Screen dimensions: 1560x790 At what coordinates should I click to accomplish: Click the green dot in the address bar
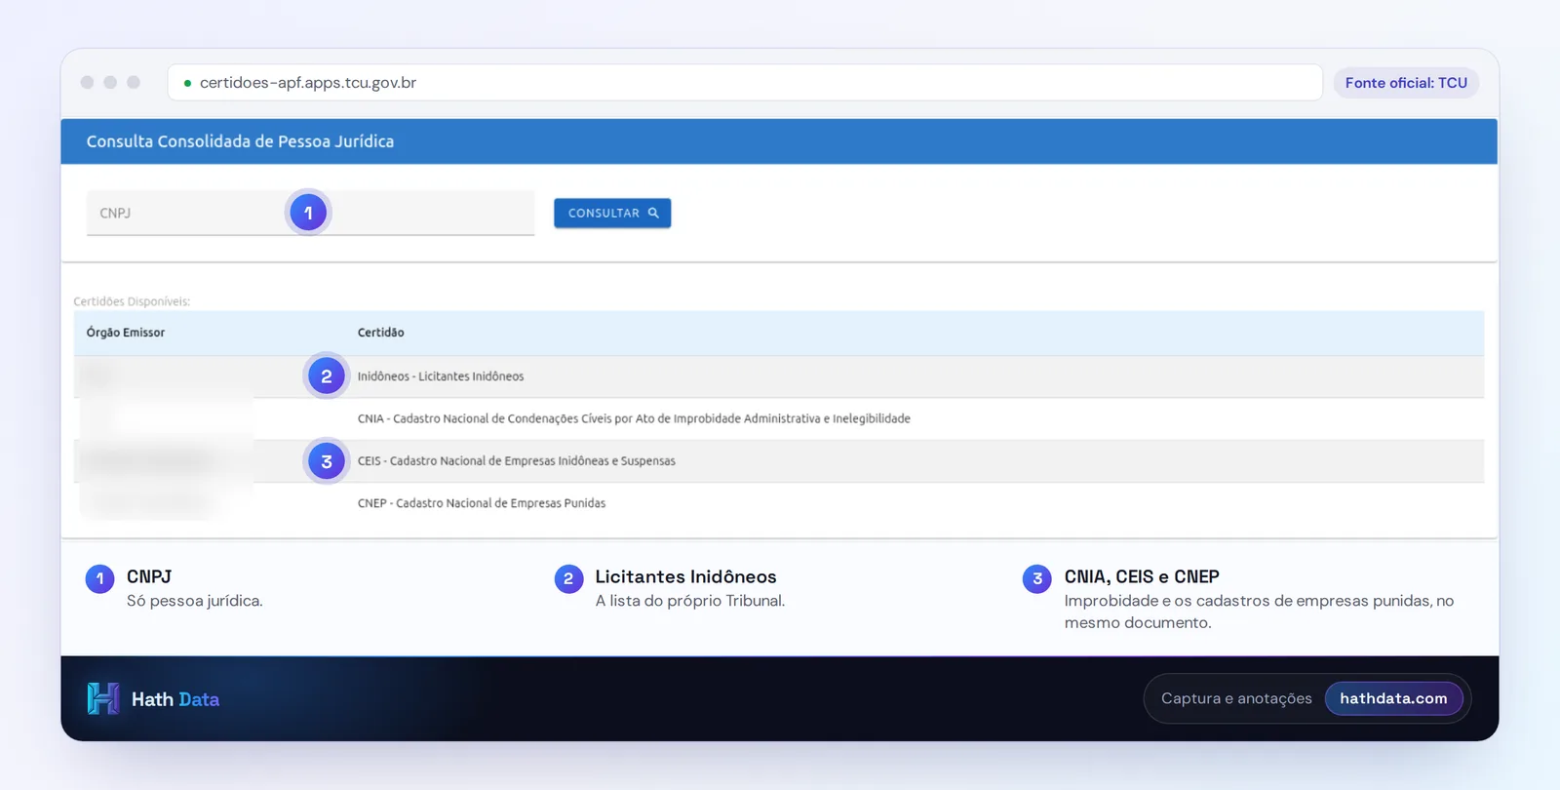(187, 84)
